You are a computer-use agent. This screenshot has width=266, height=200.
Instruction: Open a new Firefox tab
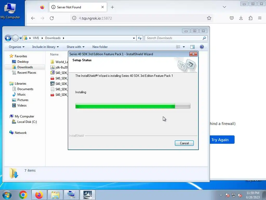pos(112,7)
